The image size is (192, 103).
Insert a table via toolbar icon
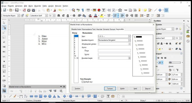pos(88,10)
